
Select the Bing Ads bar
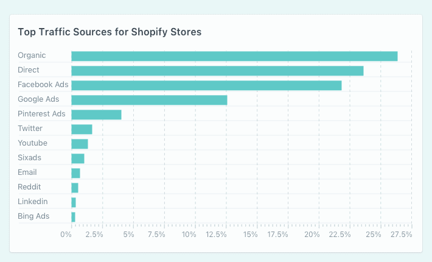pyautogui.click(x=73, y=217)
